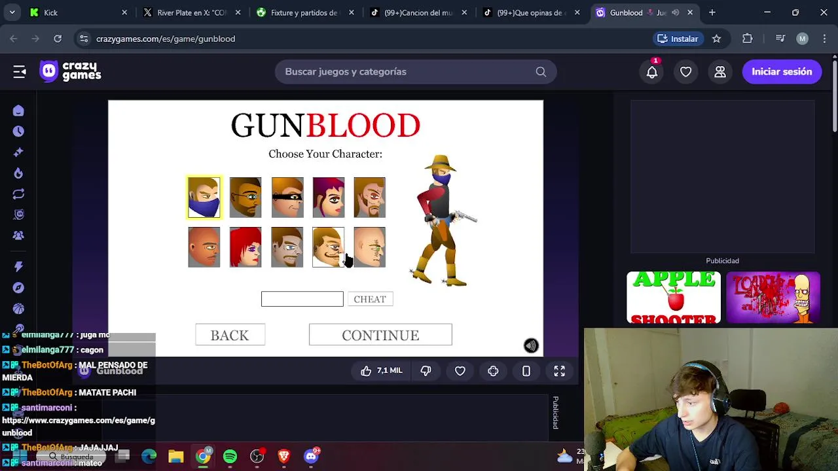Click the cheat code input field
Viewport: 838px width, 471px height.
coord(302,299)
